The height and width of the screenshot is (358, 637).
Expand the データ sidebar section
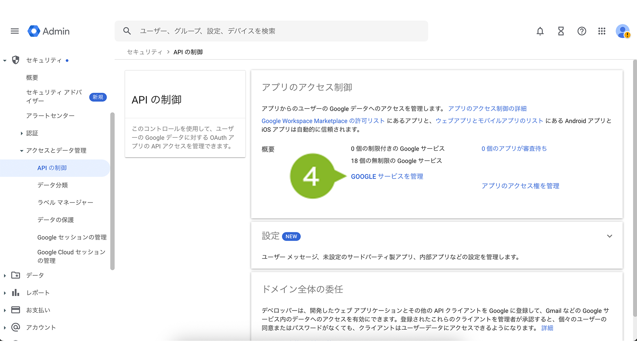5,275
